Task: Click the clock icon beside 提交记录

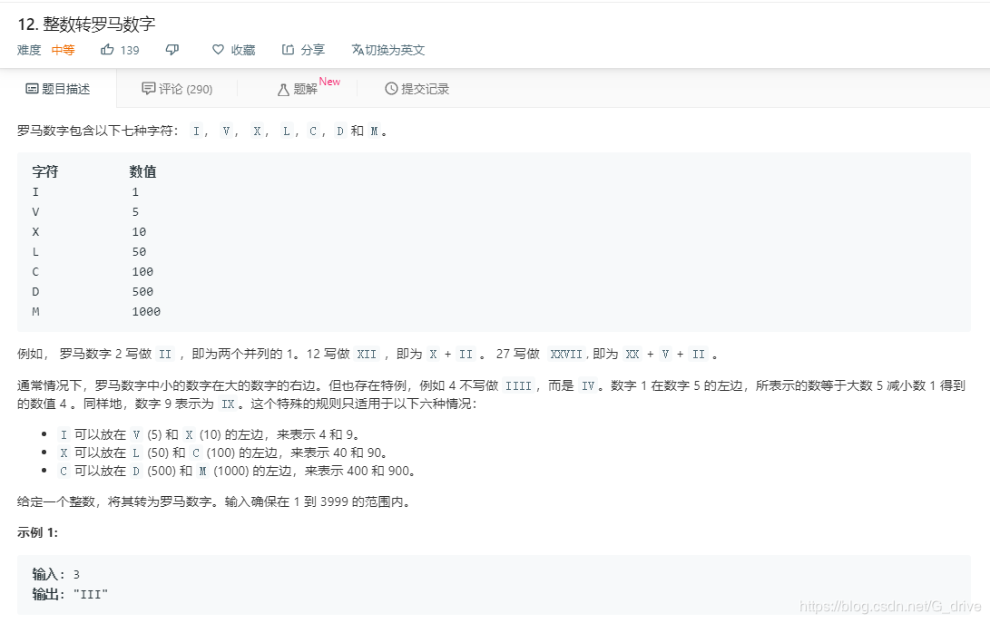Action: [x=387, y=89]
